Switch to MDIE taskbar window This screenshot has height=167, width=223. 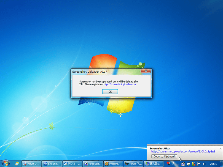(72, 164)
